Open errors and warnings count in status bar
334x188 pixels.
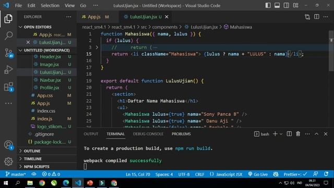point(51,174)
